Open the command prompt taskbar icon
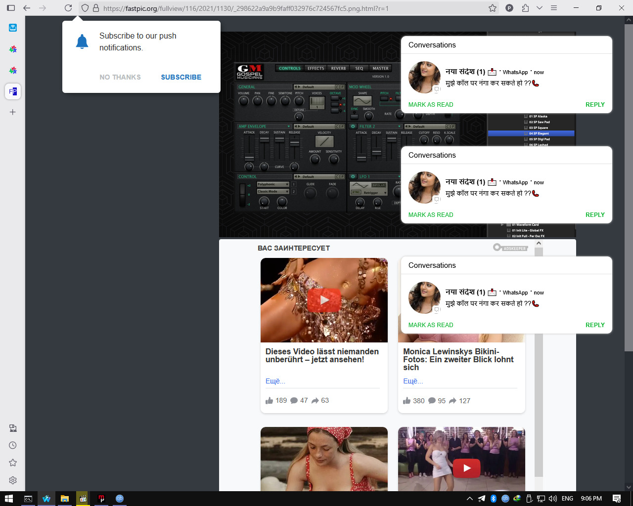This screenshot has width=633, height=506. 28,499
